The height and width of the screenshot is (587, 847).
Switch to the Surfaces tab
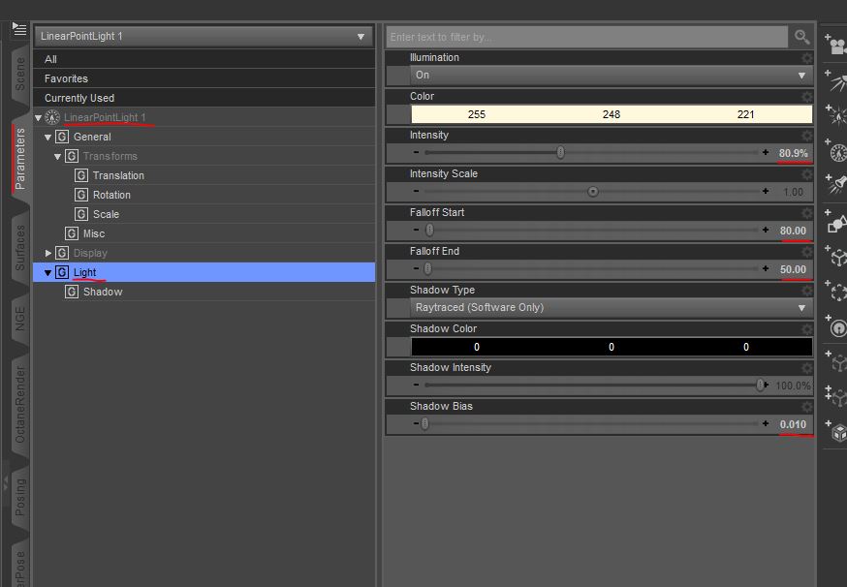pyautogui.click(x=20, y=248)
